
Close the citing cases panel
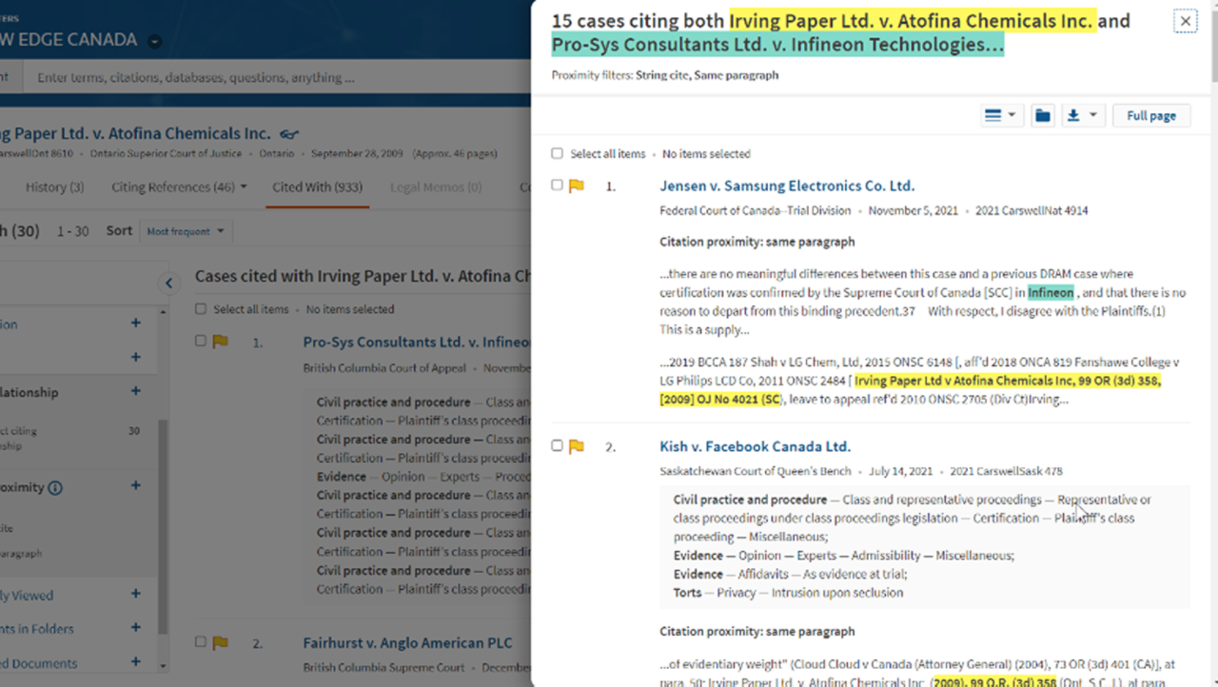pyautogui.click(x=1185, y=21)
